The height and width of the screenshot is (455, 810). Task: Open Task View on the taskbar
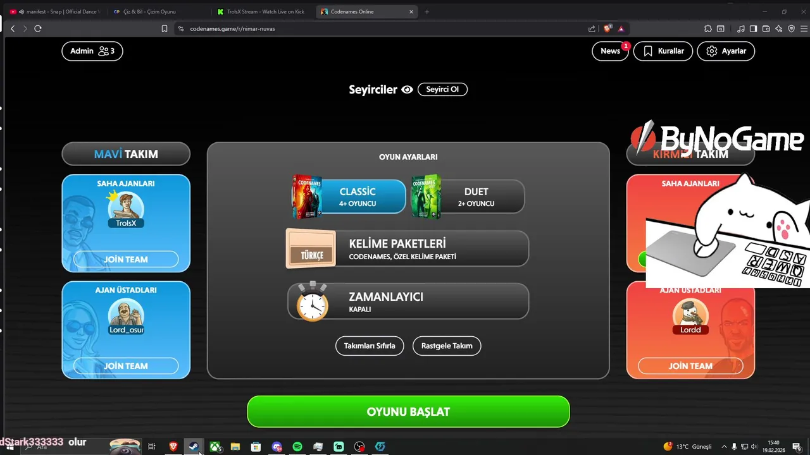152,447
